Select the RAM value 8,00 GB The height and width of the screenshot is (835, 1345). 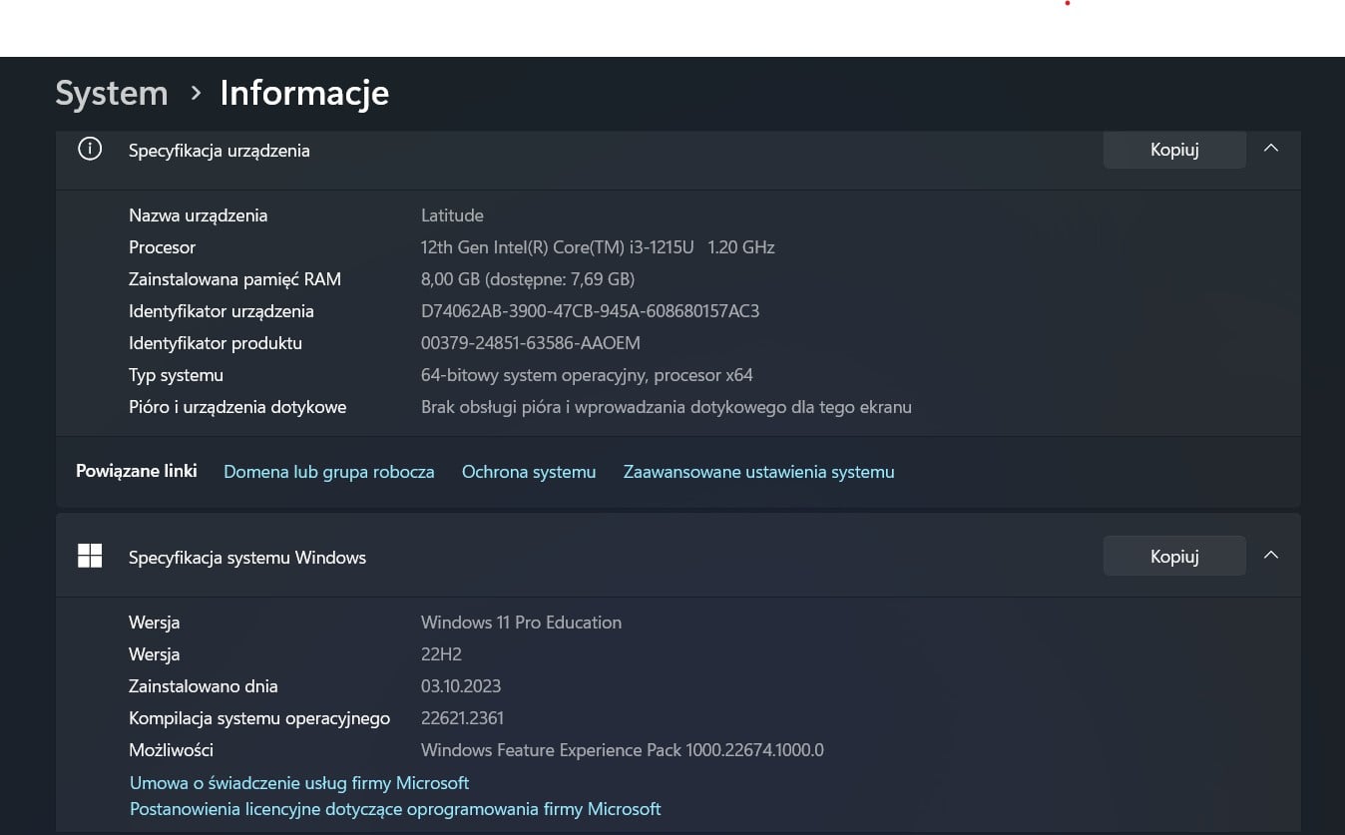[x=528, y=279]
